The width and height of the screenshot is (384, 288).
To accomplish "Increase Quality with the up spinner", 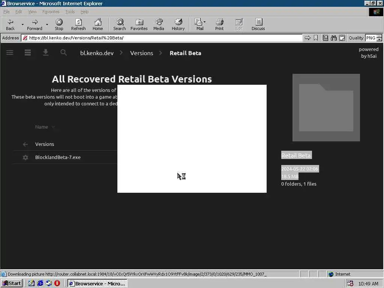I will tap(379, 36).
